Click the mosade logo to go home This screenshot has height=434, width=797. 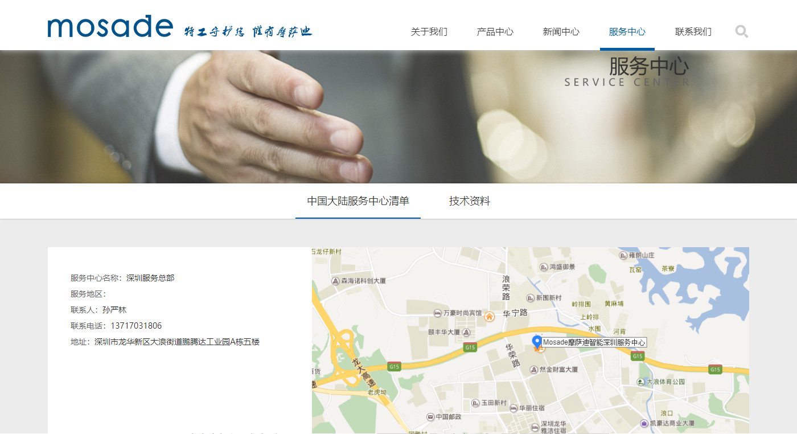(x=110, y=27)
